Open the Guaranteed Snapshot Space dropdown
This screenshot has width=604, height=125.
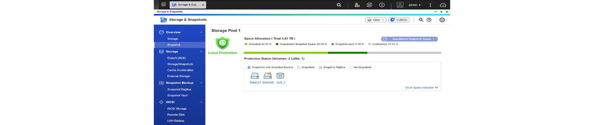point(409,39)
